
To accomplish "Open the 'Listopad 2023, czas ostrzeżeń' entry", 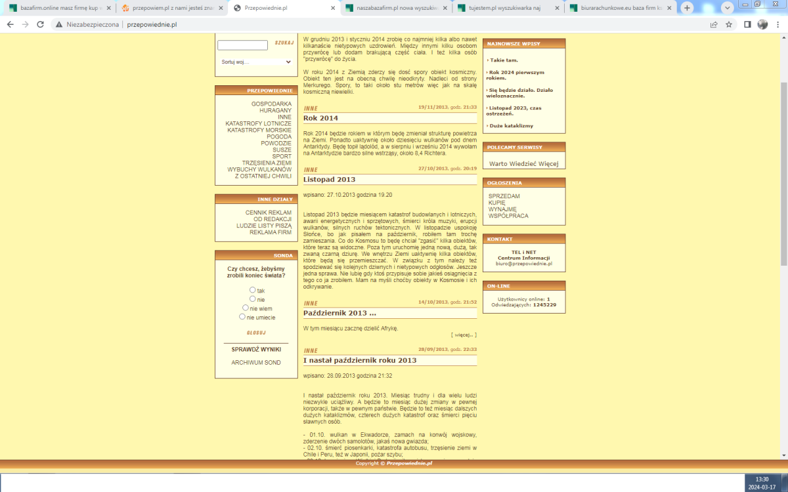I will point(515,110).
